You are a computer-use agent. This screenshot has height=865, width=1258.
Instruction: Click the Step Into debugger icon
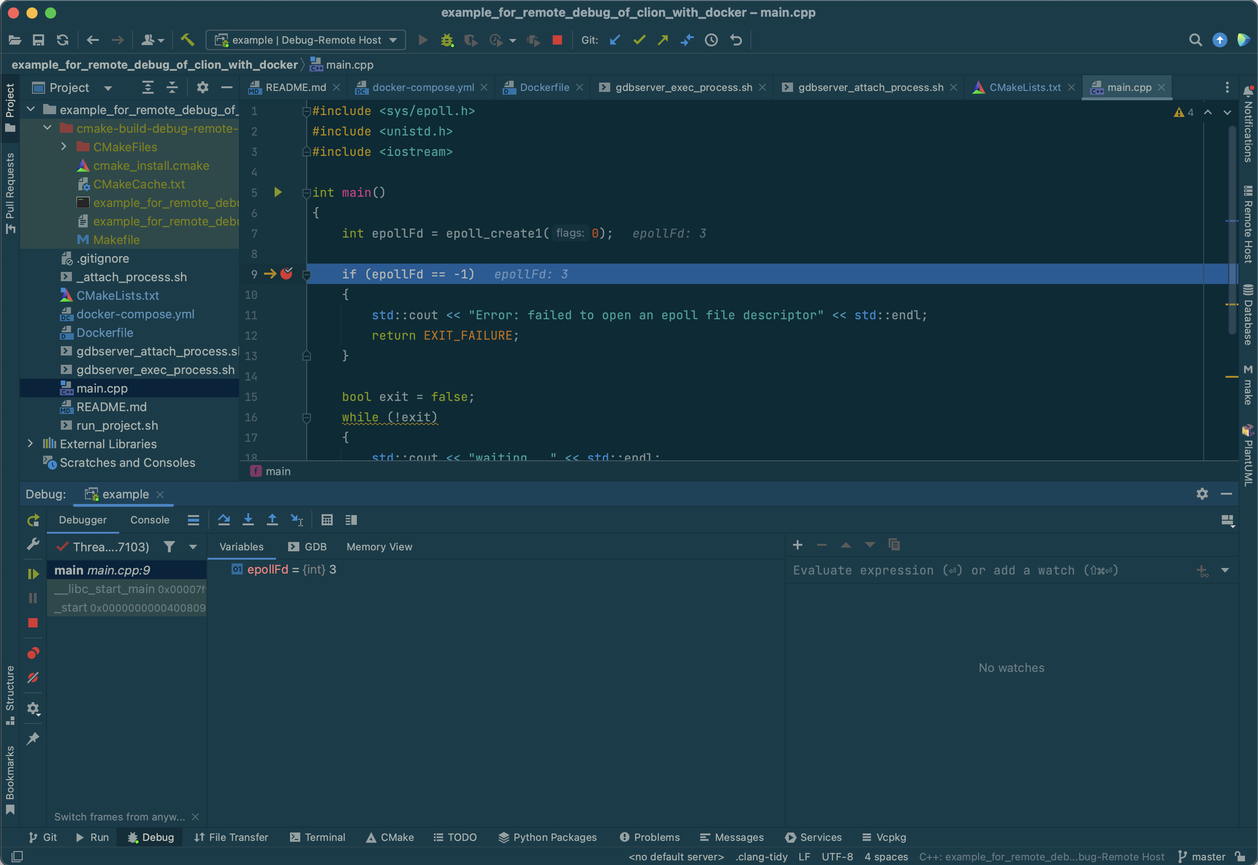[248, 520]
